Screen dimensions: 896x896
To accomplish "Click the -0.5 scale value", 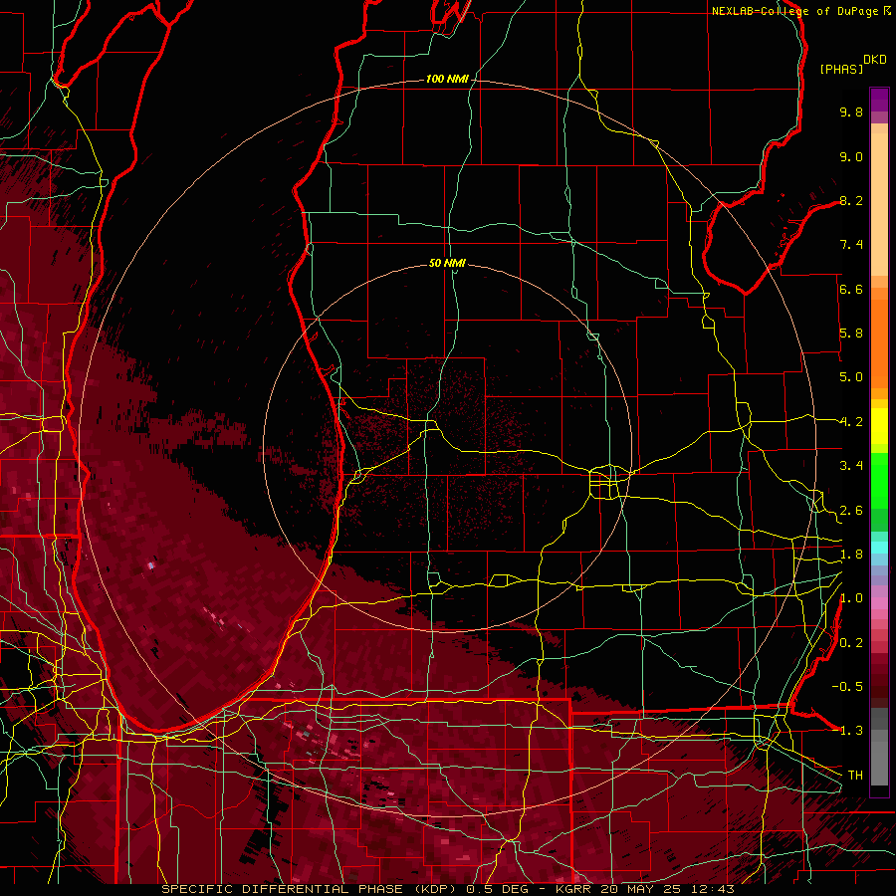I will (847, 687).
